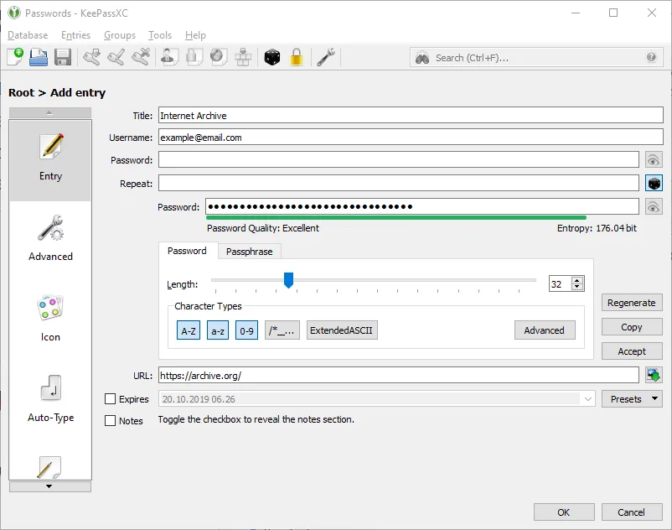Click the Add new entry key icon
The image size is (672, 530).
coord(91,57)
